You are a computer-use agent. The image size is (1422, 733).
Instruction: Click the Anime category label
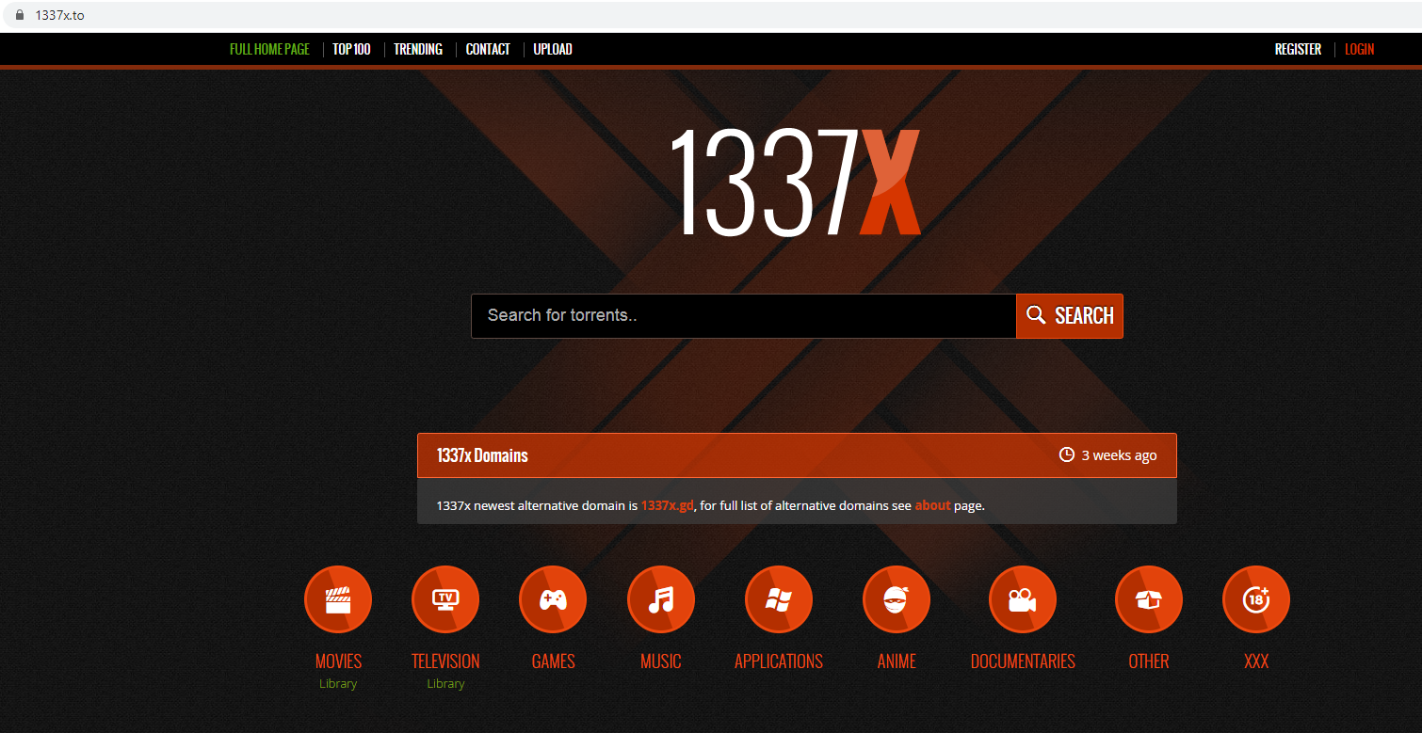tap(897, 661)
